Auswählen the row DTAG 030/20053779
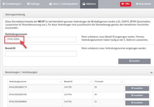The height and width of the screenshot is (107, 154). click(x=137, y=88)
